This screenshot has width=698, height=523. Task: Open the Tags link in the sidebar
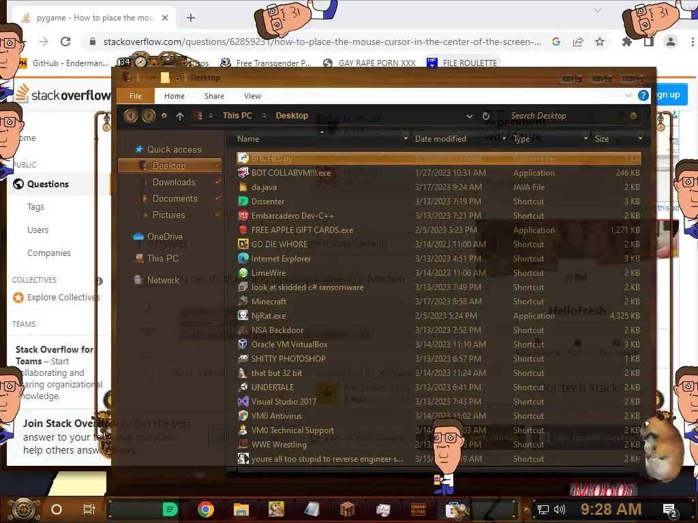(35, 207)
